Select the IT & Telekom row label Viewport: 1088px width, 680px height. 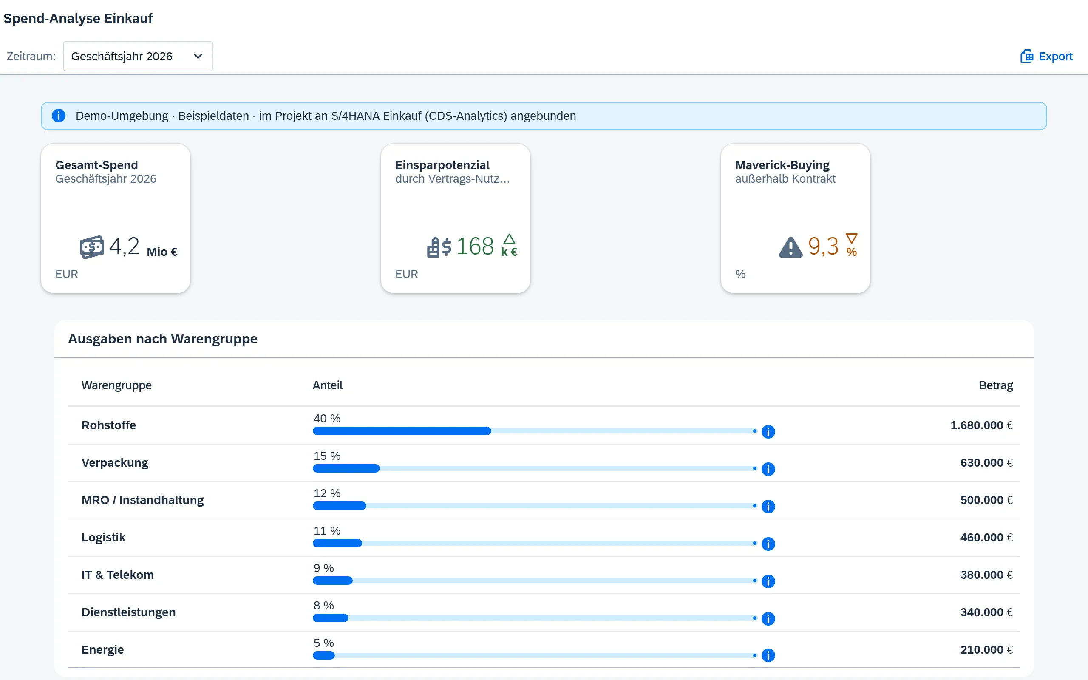point(117,575)
